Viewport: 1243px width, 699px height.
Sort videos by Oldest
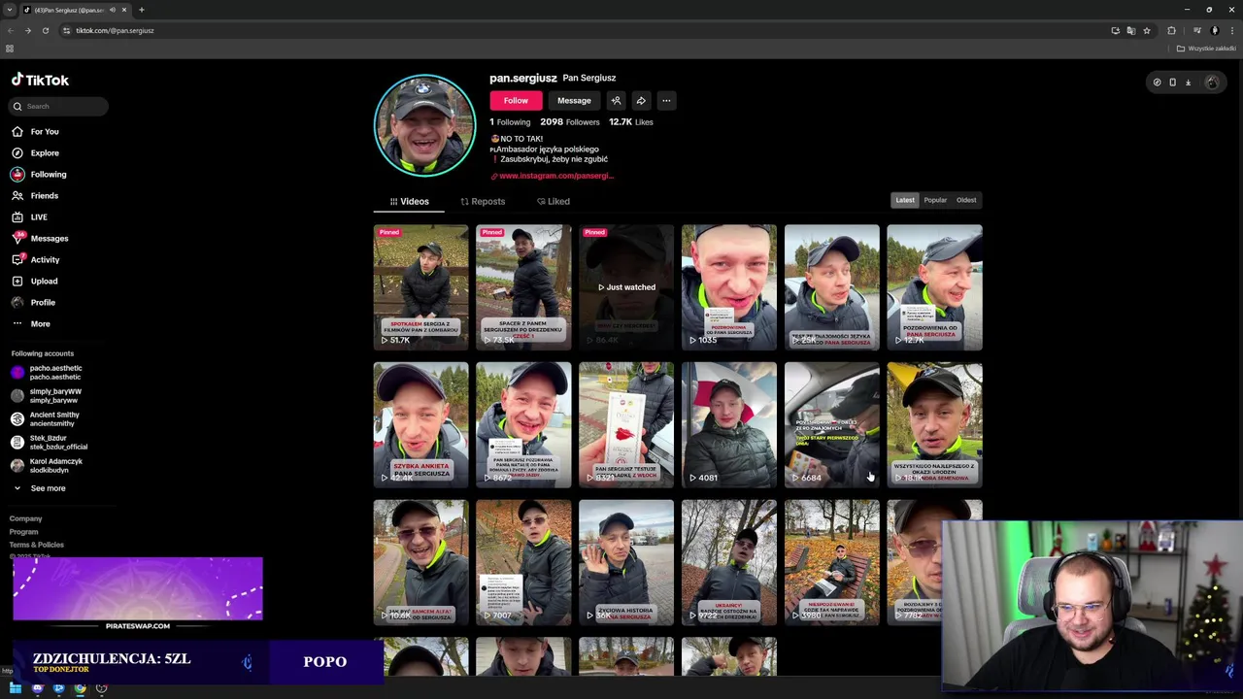(966, 200)
